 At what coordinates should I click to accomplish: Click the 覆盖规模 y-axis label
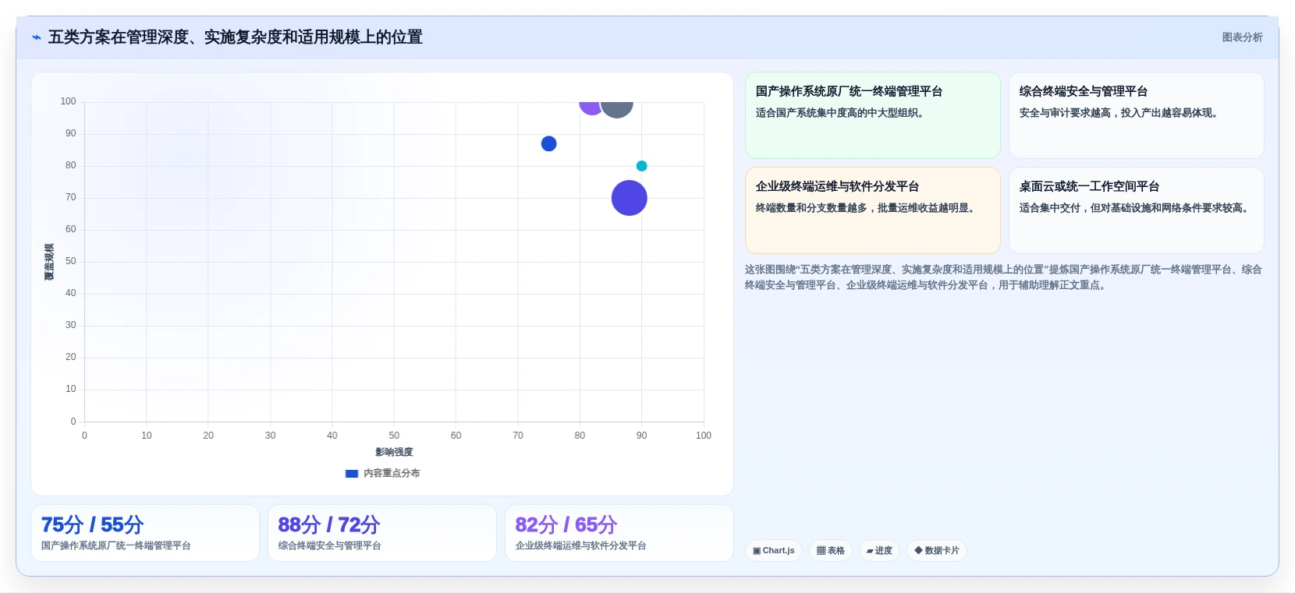point(49,262)
